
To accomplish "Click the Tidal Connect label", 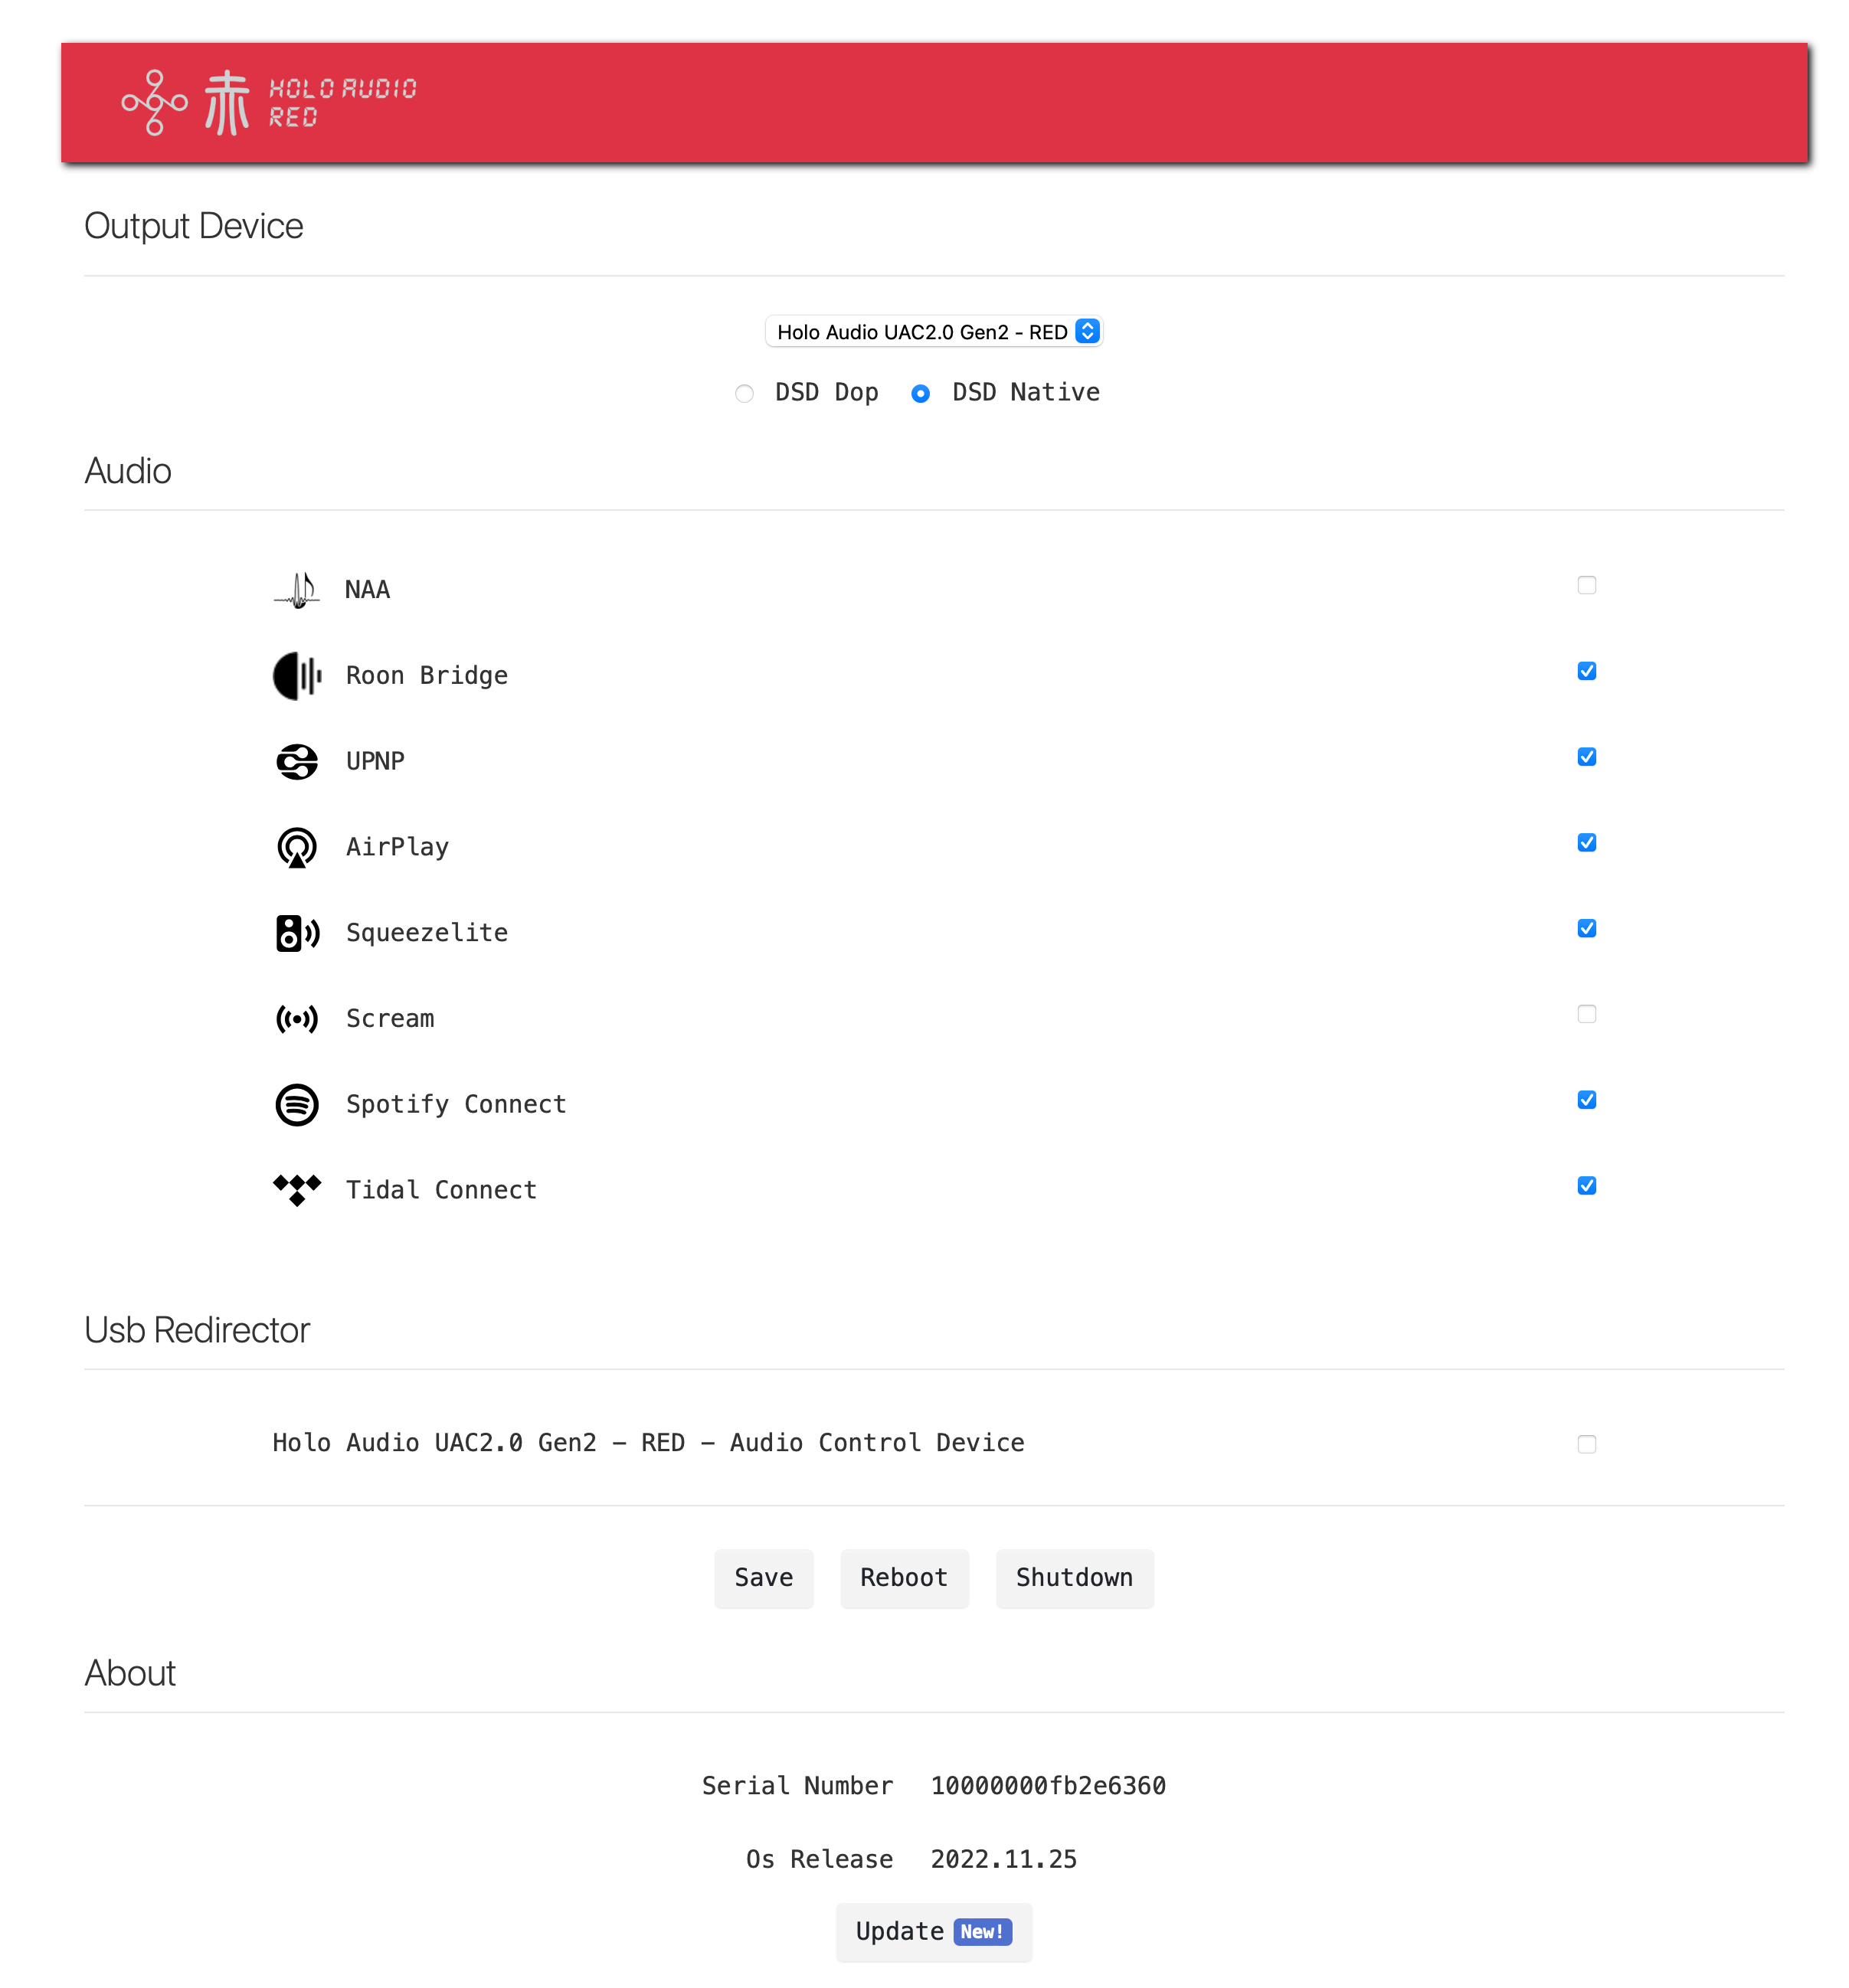I will click(x=441, y=1190).
